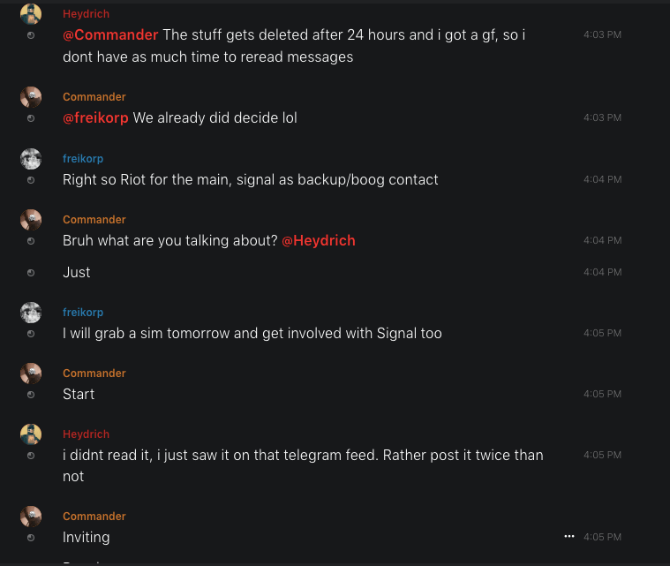Click Commander's avatar above the "Start" message
The image size is (670, 566).
pos(31,374)
